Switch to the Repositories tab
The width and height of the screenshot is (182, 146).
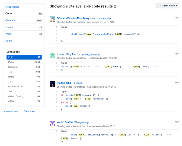12,7
